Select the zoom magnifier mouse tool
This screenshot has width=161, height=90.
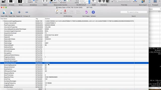click(x=58, y=1)
